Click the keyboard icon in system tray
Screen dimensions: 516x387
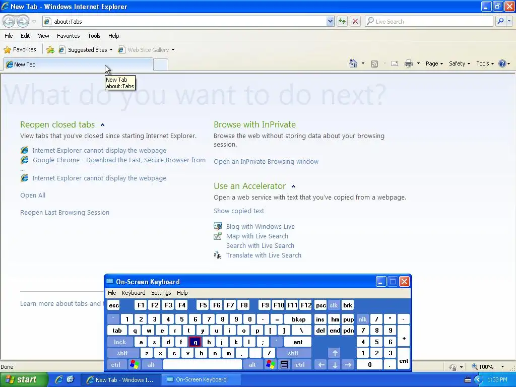(x=467, y=380)
